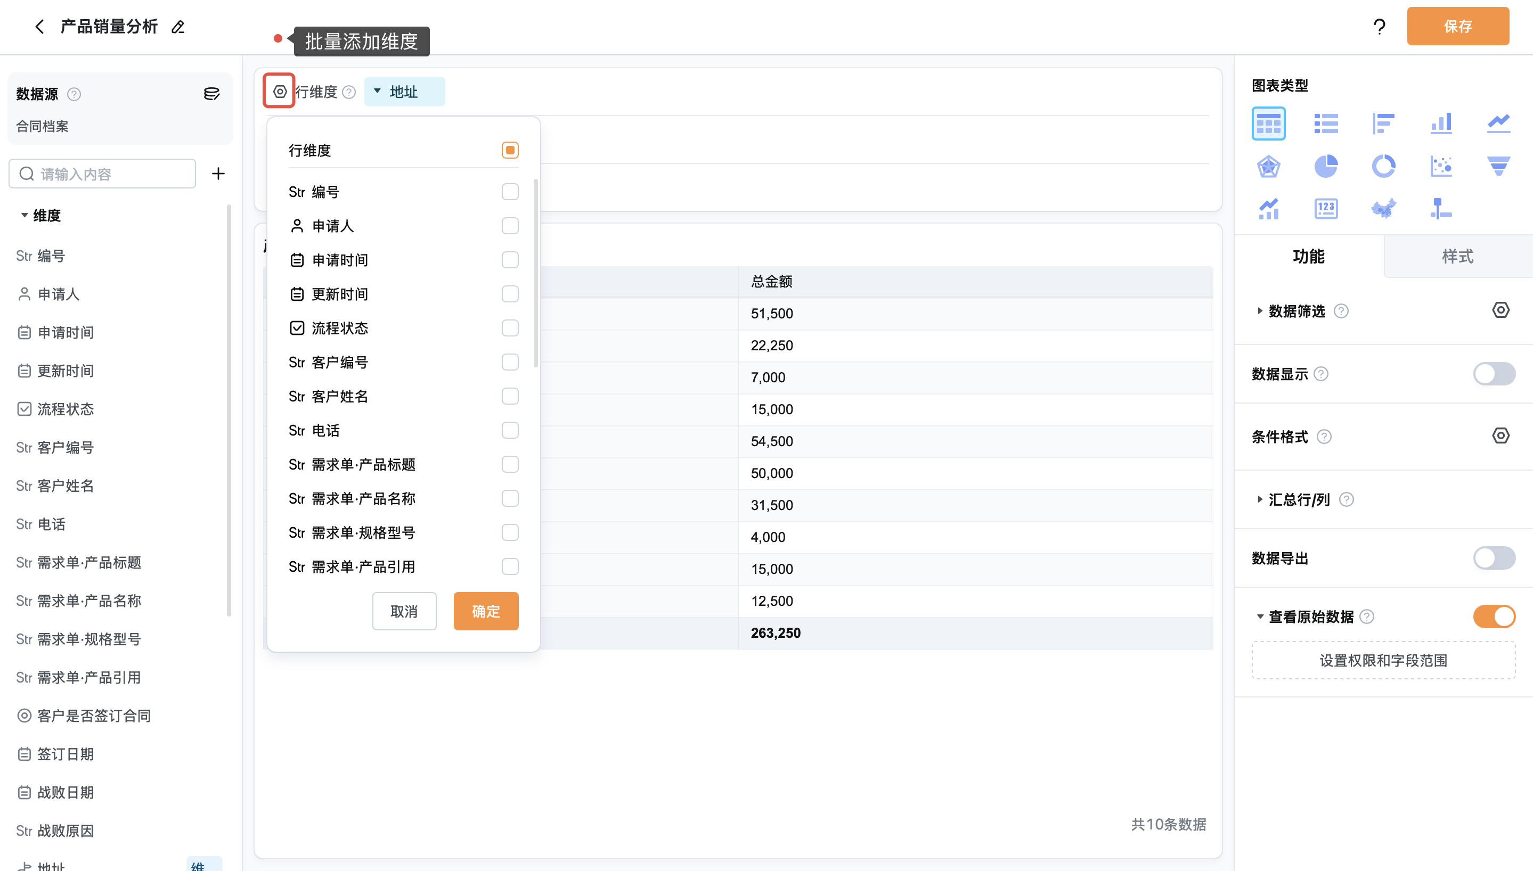Click 取消 in the dimension popup

pos(404,611)
